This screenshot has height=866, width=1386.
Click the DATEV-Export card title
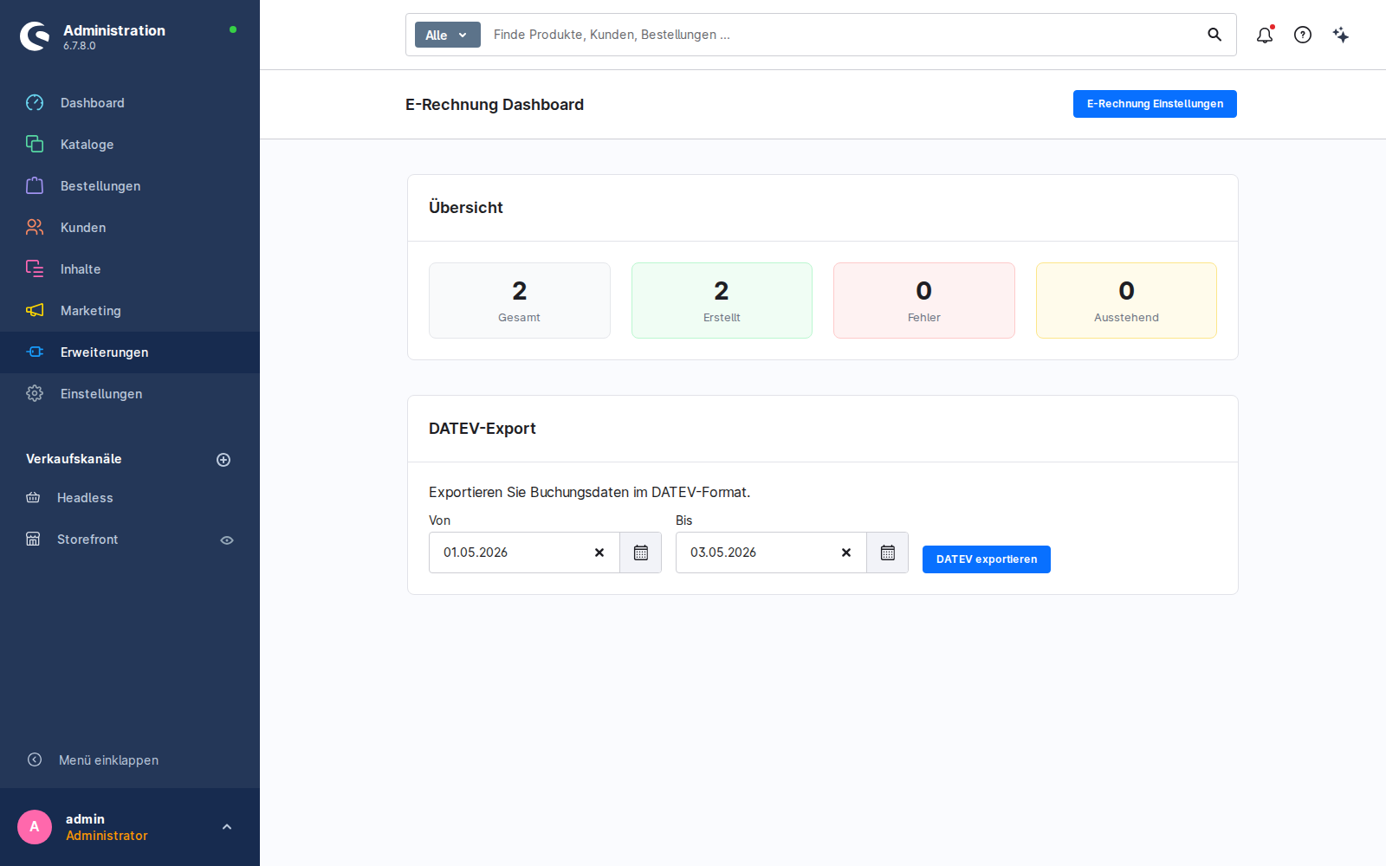tap(483, 429)
